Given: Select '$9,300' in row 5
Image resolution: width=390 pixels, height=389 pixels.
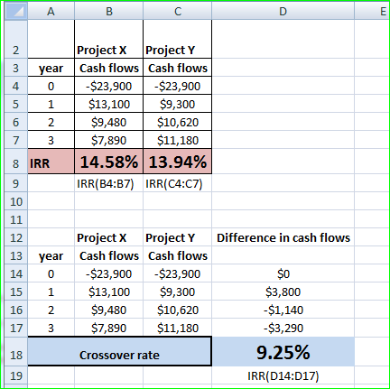Looking at the screenshot, I should [x=178, y=104].
